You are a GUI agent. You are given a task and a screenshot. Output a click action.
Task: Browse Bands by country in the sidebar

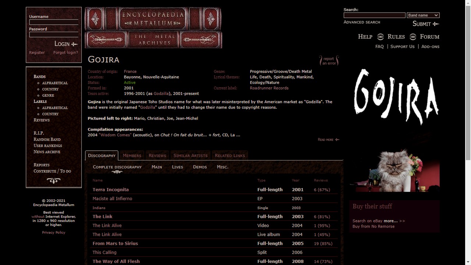pyautogui.click(x=50, y=89)
